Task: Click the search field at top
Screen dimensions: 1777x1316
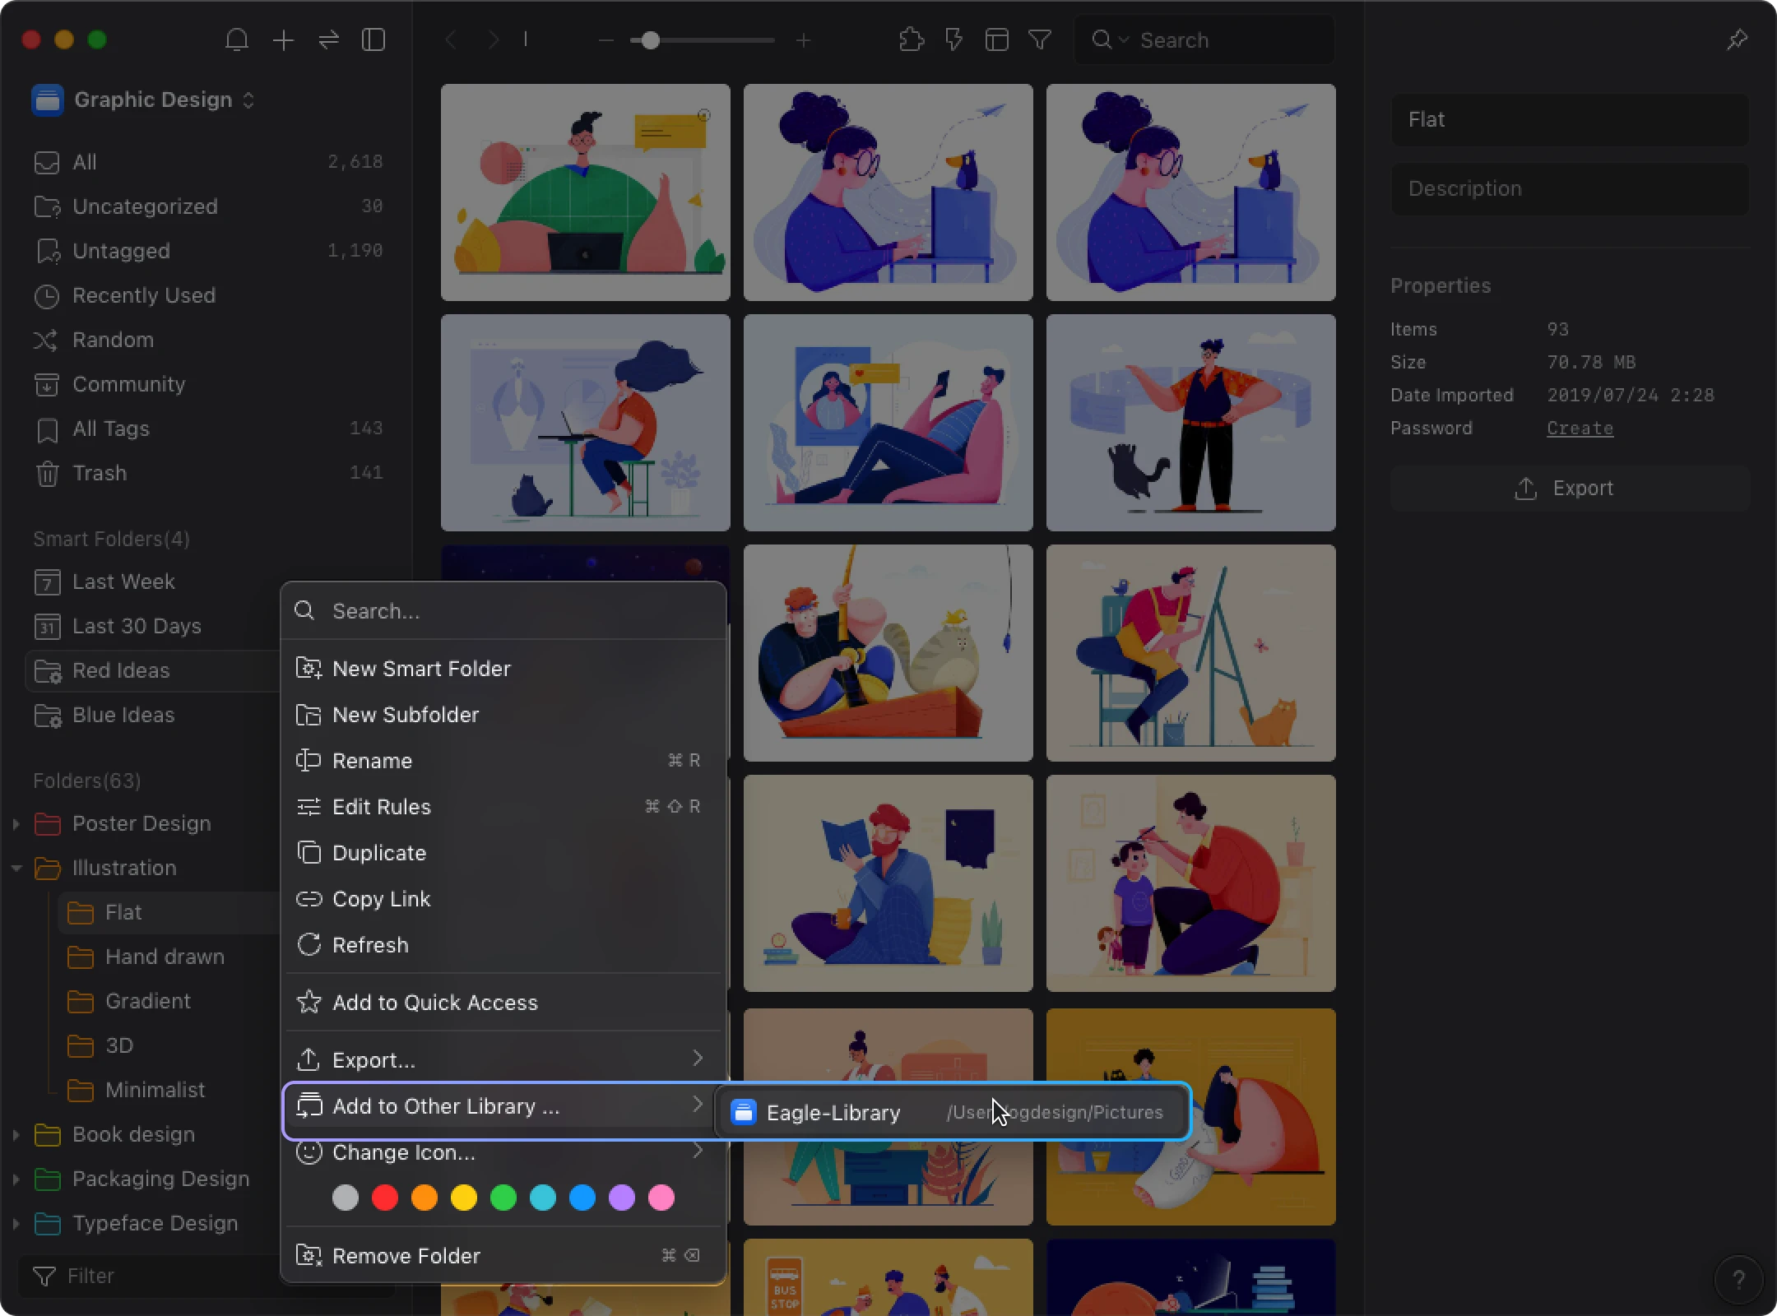Action: 1204,39
